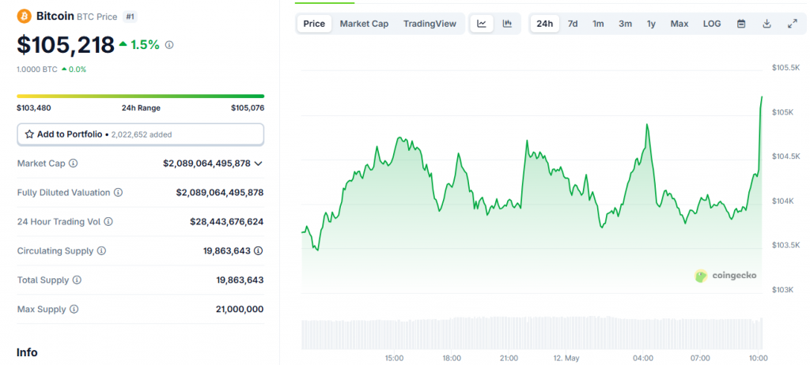Switch to the TradingView tab
The width and height of the screenshot is (810, 365).
[430, 24]
